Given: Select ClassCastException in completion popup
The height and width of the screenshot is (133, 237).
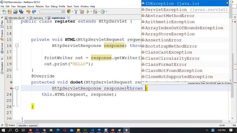Looking at the screenshot, I should pos(185,52).
